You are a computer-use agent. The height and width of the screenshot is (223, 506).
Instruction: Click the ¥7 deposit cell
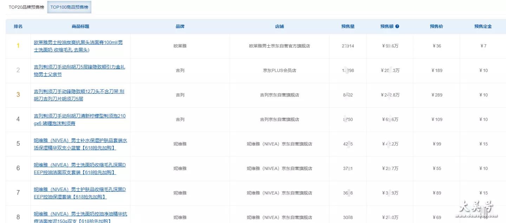483,46
